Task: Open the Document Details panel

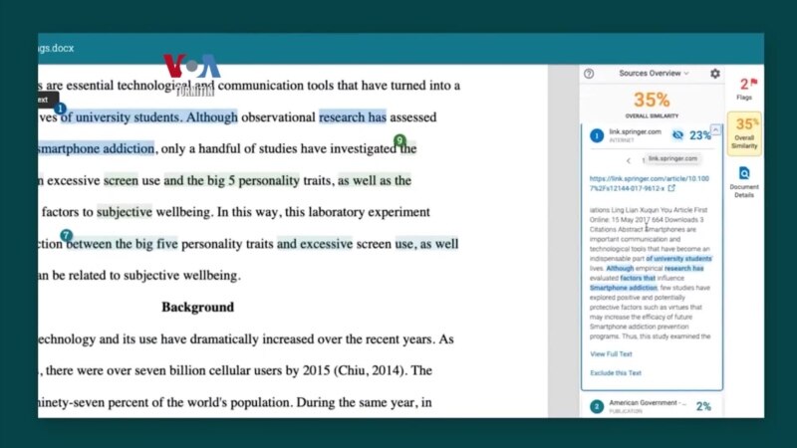Action: click(x=744, y=182)
